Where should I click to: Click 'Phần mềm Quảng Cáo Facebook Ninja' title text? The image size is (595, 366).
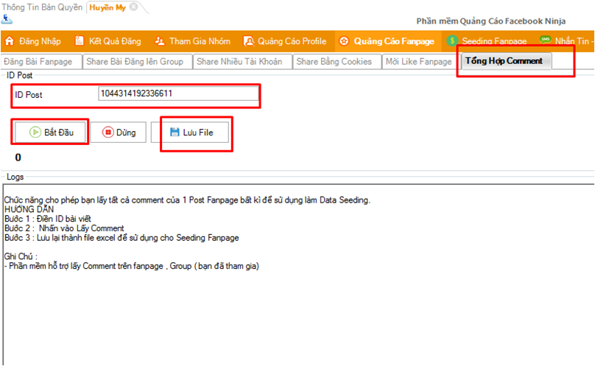point(491,21)
